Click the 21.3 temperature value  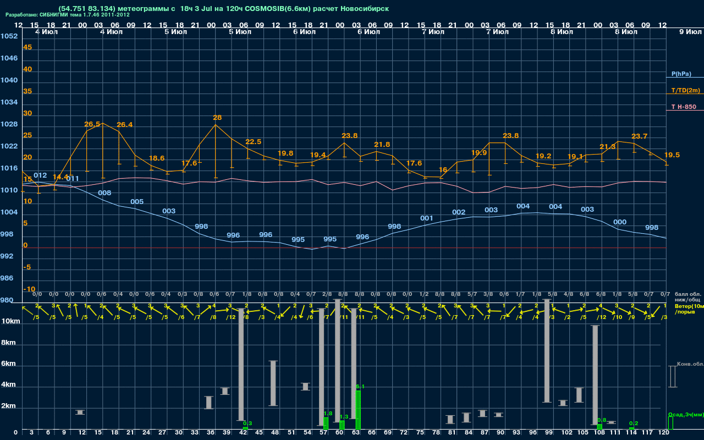pos(608,147)
